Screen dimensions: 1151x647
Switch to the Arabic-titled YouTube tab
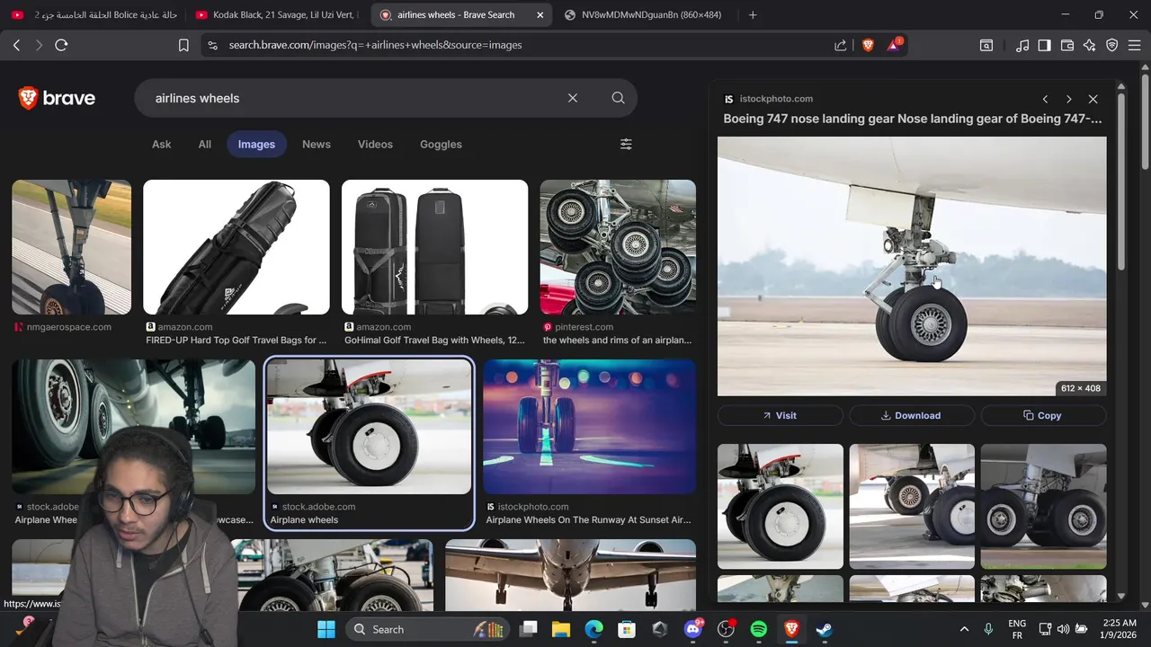pos(94,14)
